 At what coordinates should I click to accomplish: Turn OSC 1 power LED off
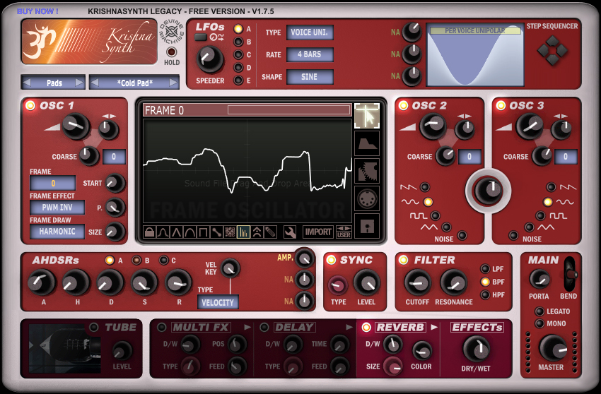pos(30,105)
